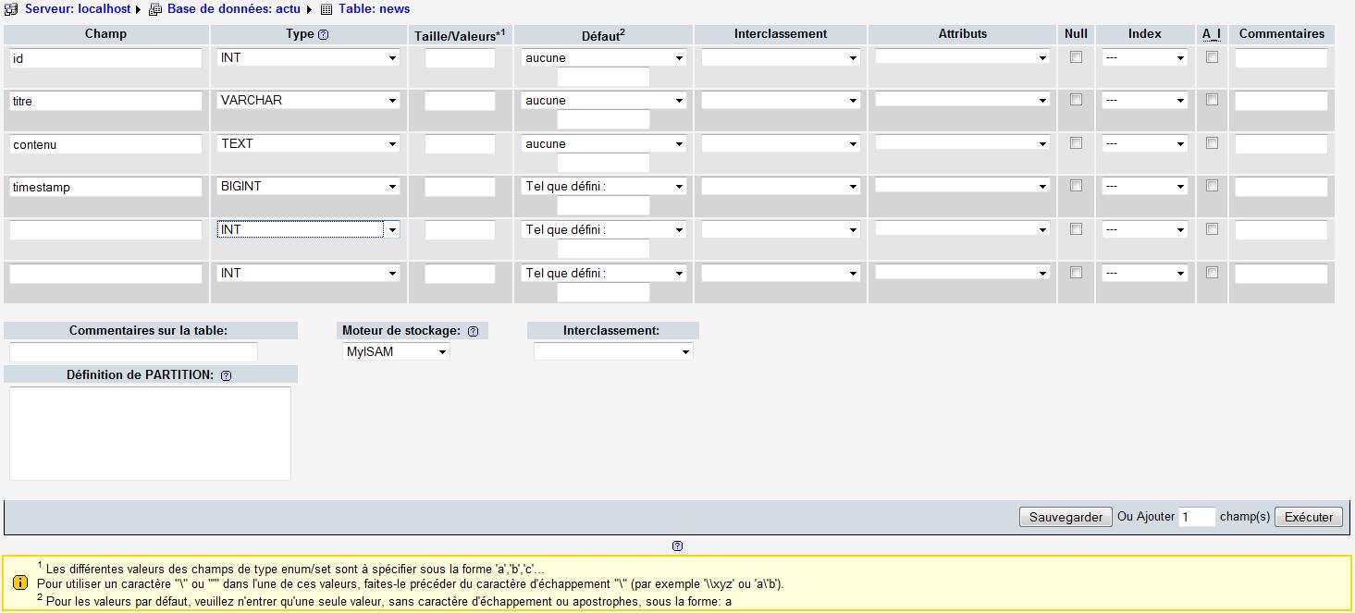Enable Null for the titre field
The image size is (1355, 613).
(1076, 100)
